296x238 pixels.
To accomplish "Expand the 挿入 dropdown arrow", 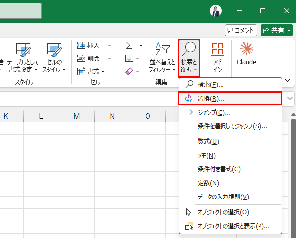I will (109, 45).
